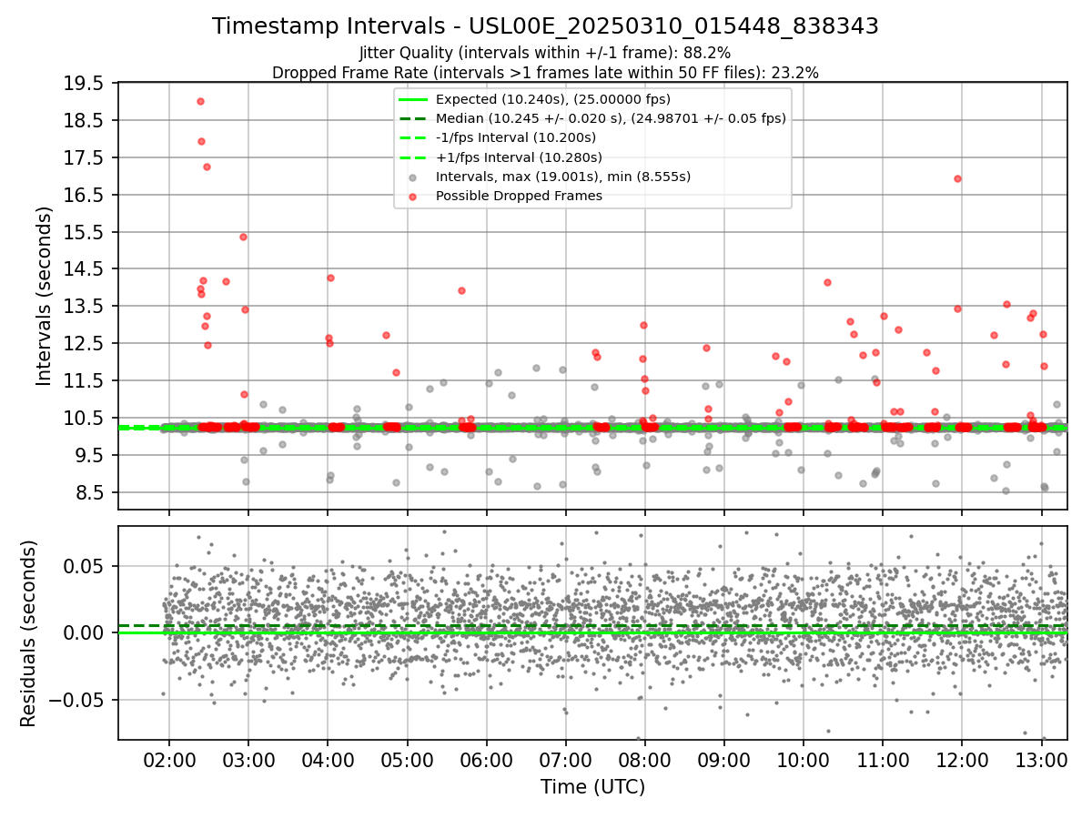Click the red marker beside 'Possible Dropped Frames' legend
Screen dimensions: 1092x819
pos(413,196)
